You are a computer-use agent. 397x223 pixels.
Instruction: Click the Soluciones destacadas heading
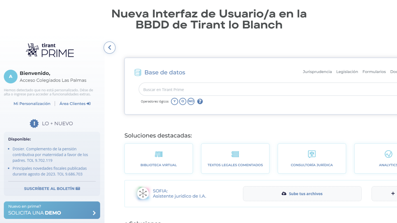[x=158, y=136]
